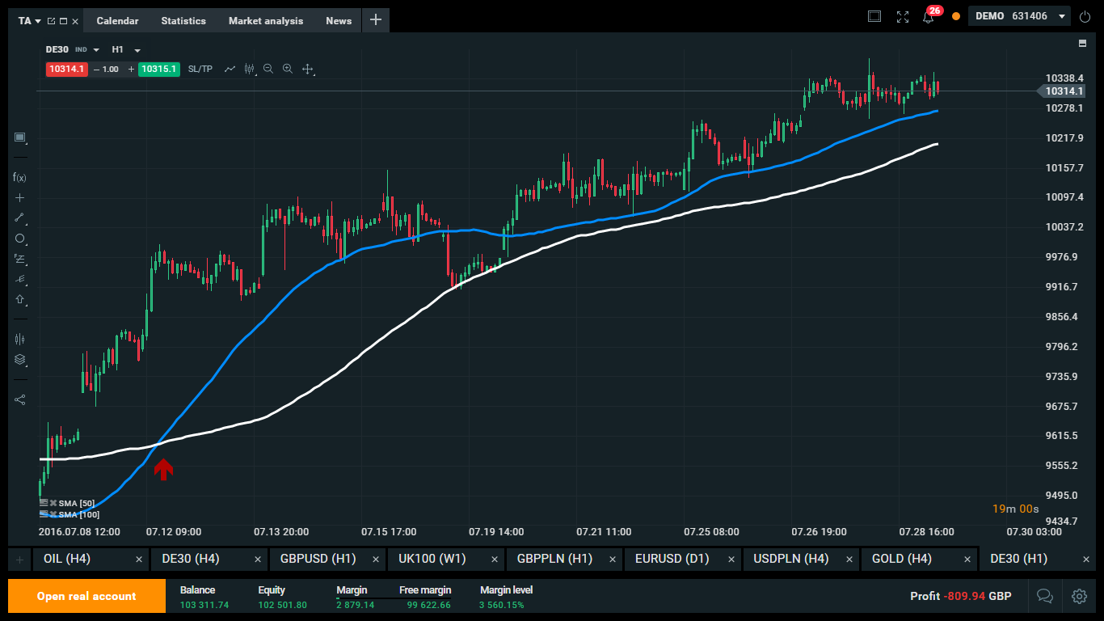Remove the SMA [50] indicator using its X
Screen dimensions: 1104x621
(53, 503)
